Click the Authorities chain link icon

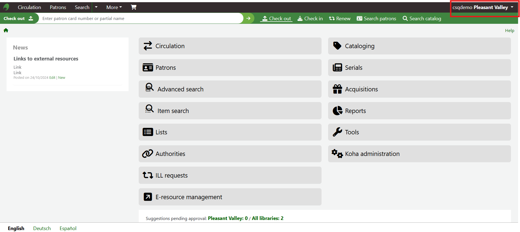(x=147, y=154)
